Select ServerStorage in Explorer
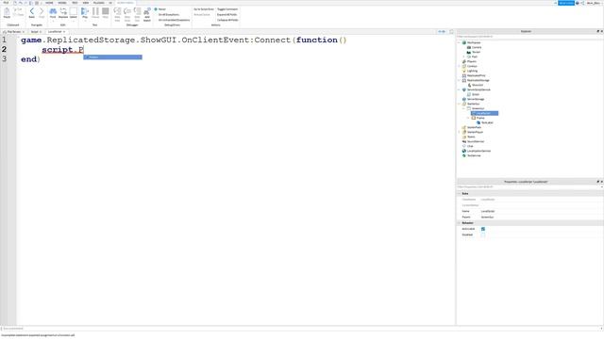This screenshot has height=339, width=604. coord(475,99)
